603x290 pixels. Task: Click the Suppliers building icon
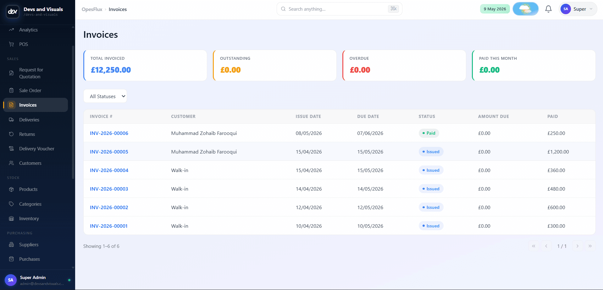pos(11,244)
